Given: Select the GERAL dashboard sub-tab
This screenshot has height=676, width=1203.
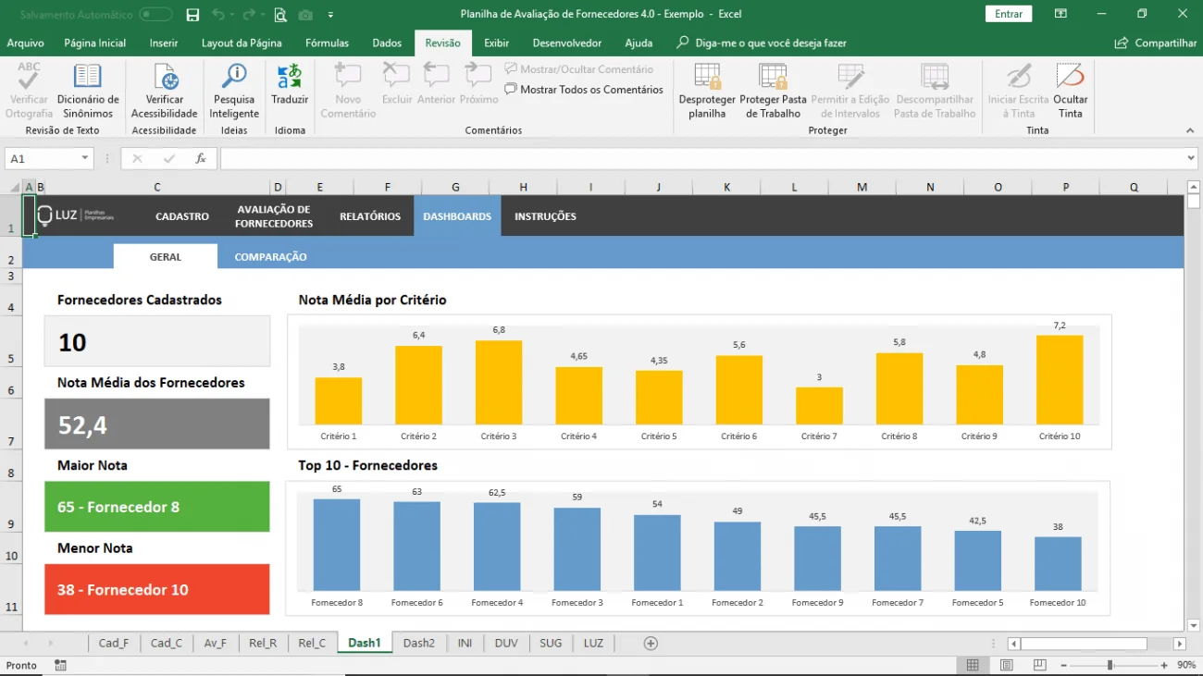Looking at the screenshot, I should pos(166,257).
